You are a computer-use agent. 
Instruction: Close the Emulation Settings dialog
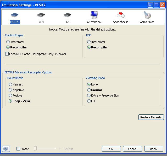coord(163,5)
